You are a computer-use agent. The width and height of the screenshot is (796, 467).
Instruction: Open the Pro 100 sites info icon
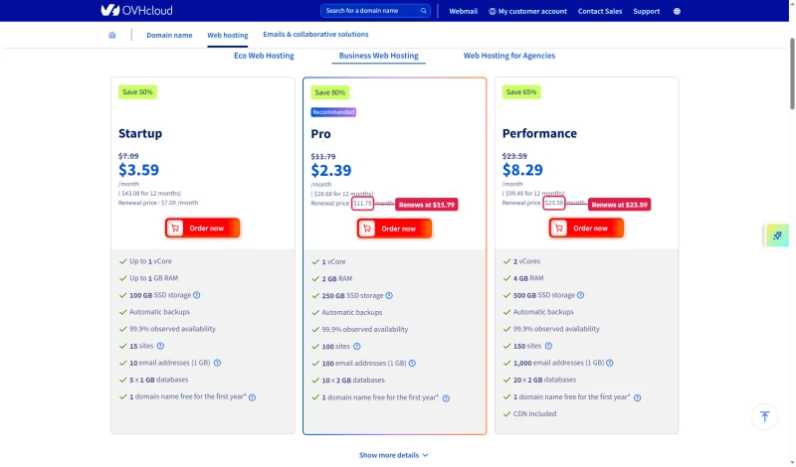[x=357, y=347]
